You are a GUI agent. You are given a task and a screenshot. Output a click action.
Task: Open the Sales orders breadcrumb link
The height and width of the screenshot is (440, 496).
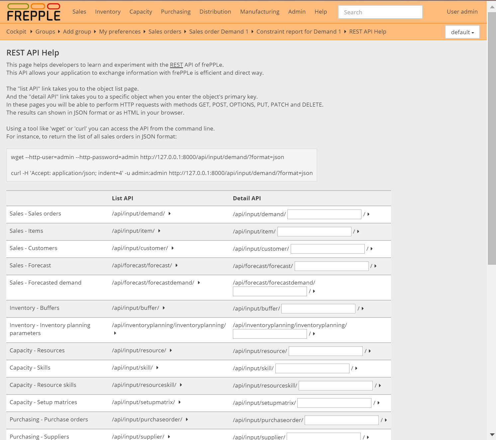[165, 32]
